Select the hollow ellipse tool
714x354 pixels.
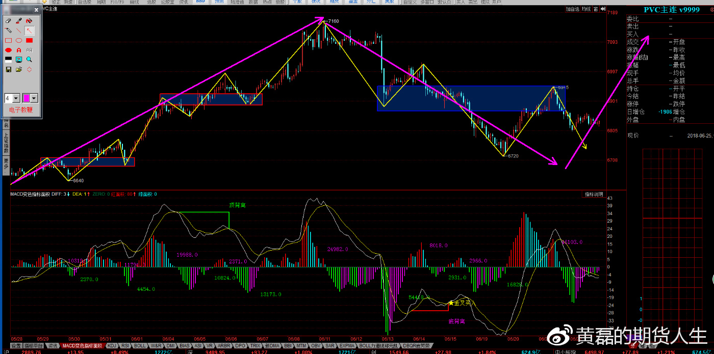(19, 40)
